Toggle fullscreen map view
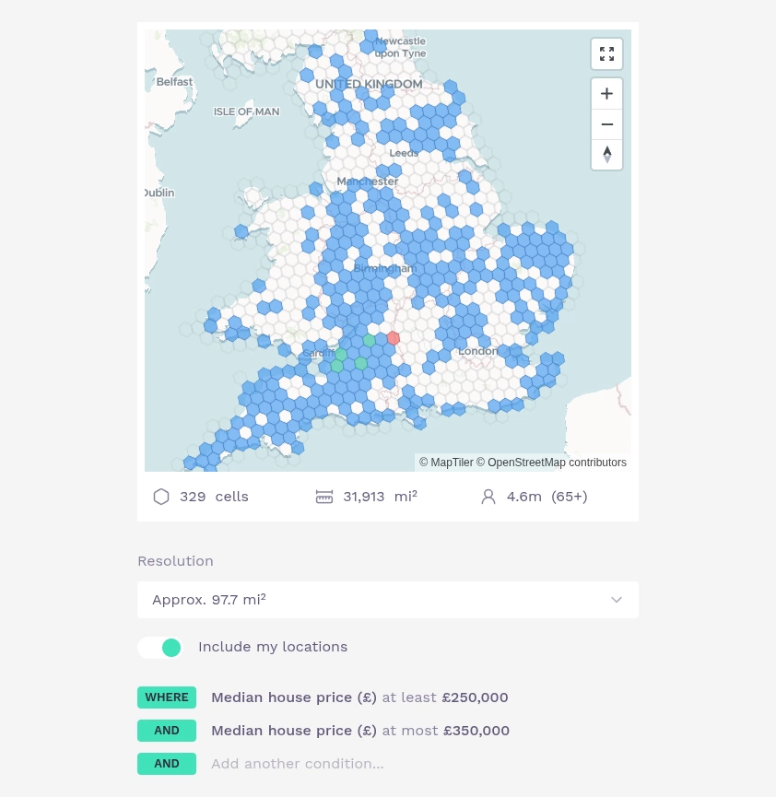This screenshot has width=776, height=797. tap(606, 53)
